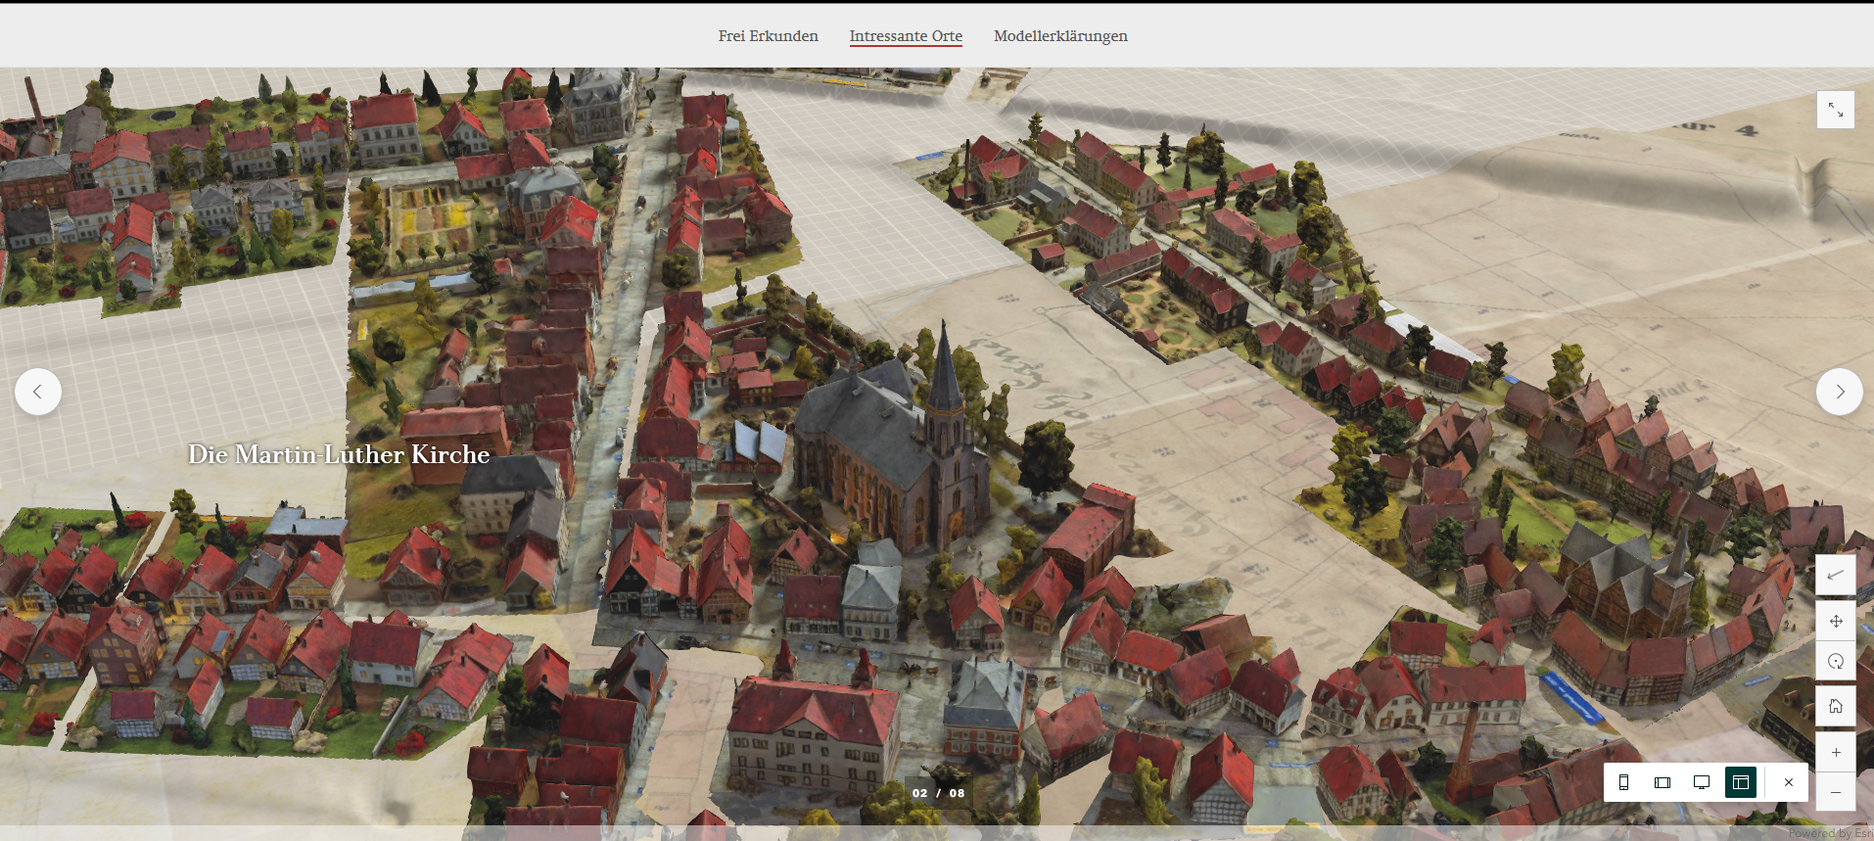
Task: Go back to the previous place
Action: 38,392
